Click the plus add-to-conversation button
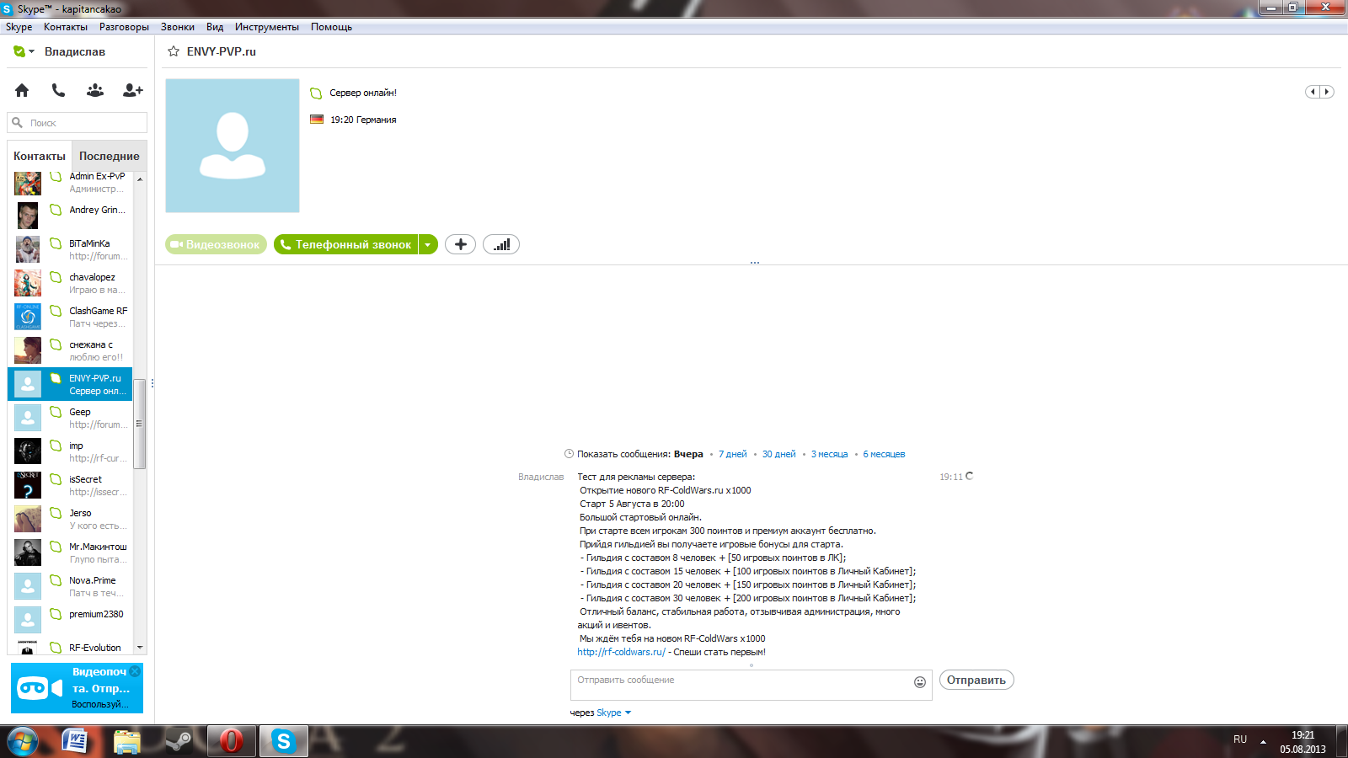Viewport: 1348px width, 758px height. [460, 244]
